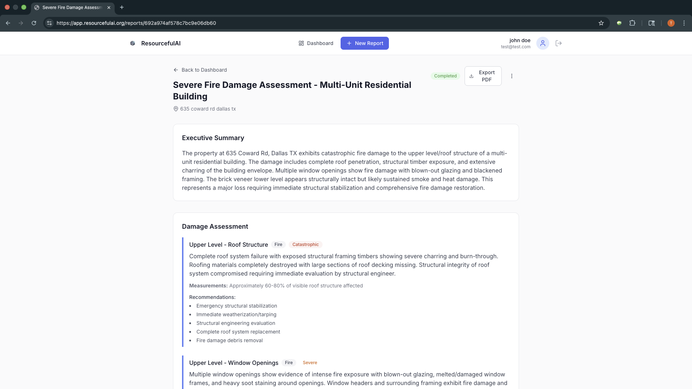The height and width of the screenshot is (389, 692).
Task: Follow the Back to Dashboard link
Action: (x=204, y=70)
